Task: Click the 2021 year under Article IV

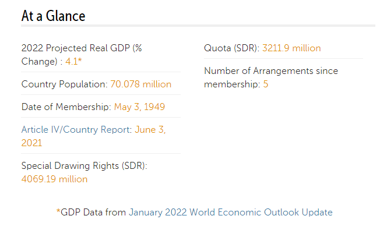Action: (x=31, y=143)
